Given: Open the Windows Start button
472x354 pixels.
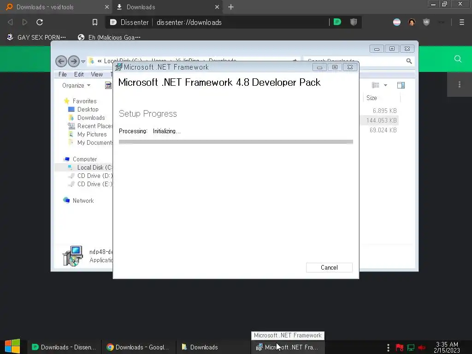Looking at the screenshot, I should point(12,347).
